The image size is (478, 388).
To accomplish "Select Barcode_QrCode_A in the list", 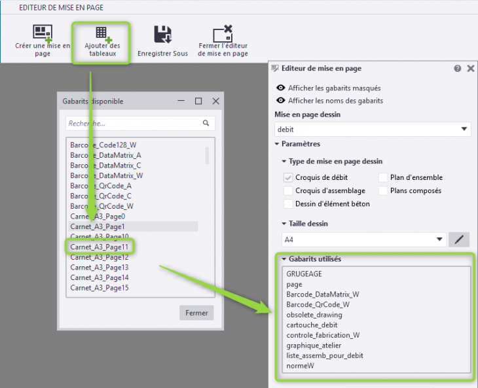I will point(101,186).
